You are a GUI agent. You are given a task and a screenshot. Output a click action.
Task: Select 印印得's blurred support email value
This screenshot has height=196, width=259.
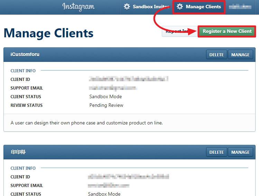108,185
